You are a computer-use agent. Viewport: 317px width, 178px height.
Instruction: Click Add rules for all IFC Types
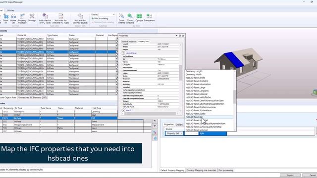pyautogui.click(x=45, y=18)
